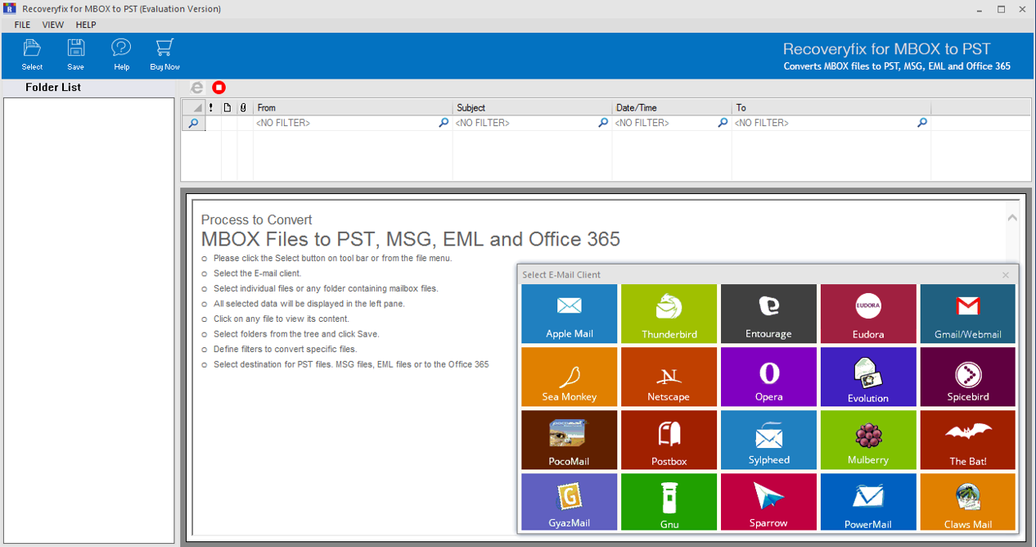Select the GyazMail client tile

pos(570,502)
